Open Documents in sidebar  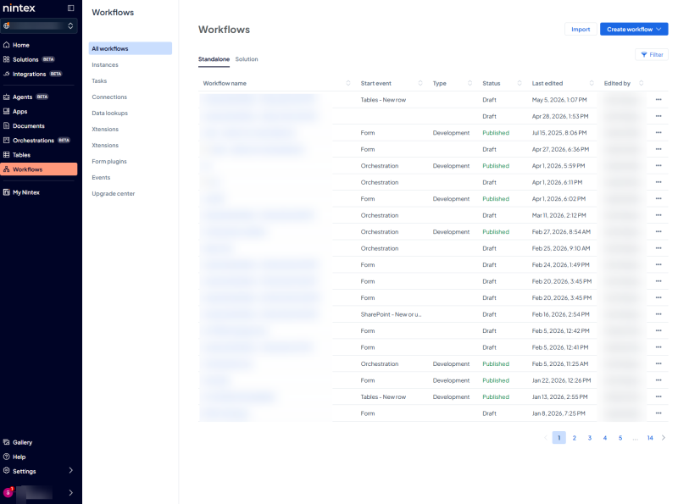29,125
